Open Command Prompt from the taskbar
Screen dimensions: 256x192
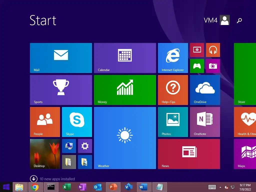(51, 187)
